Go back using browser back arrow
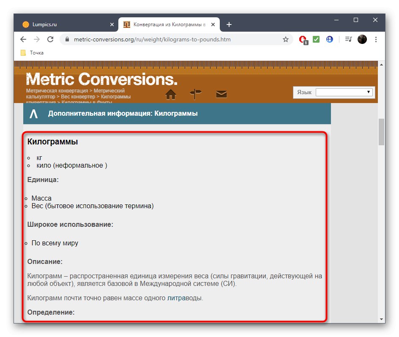This screenshot has width=399, height=337. [23, 39]
